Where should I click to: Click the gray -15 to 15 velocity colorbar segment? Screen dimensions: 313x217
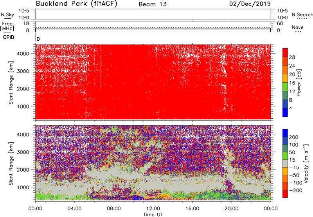tap(285, 164)
